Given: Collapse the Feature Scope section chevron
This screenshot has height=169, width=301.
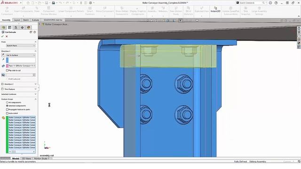Looking at the screenshot, I should pyautogui.click(x=36, y=99).
